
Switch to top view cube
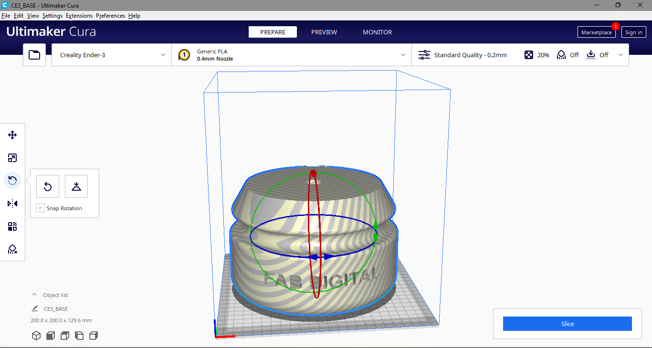pos(65,336)
